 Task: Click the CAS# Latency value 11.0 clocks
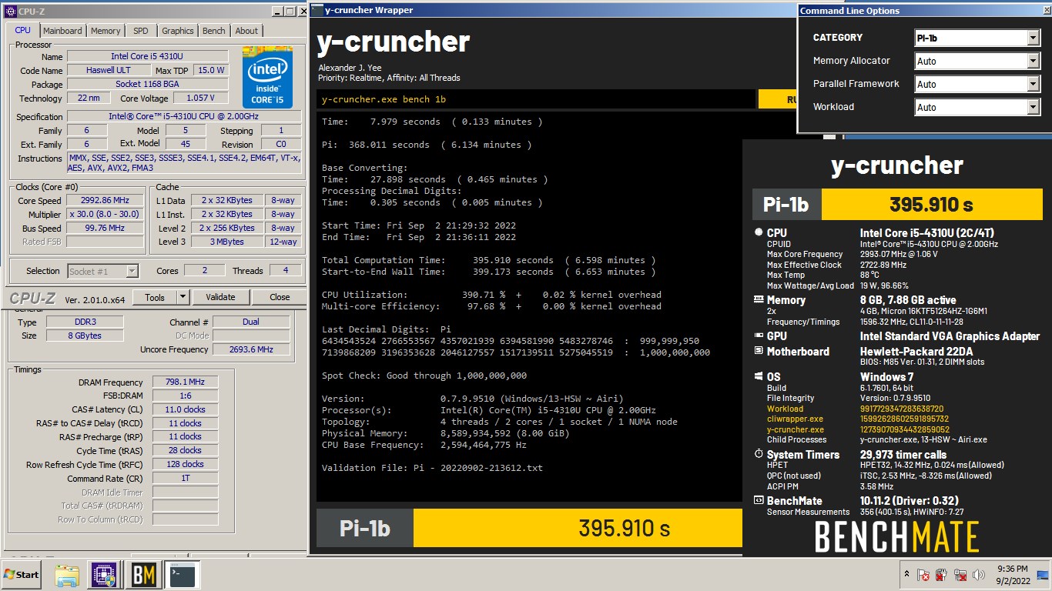[185, 409]
